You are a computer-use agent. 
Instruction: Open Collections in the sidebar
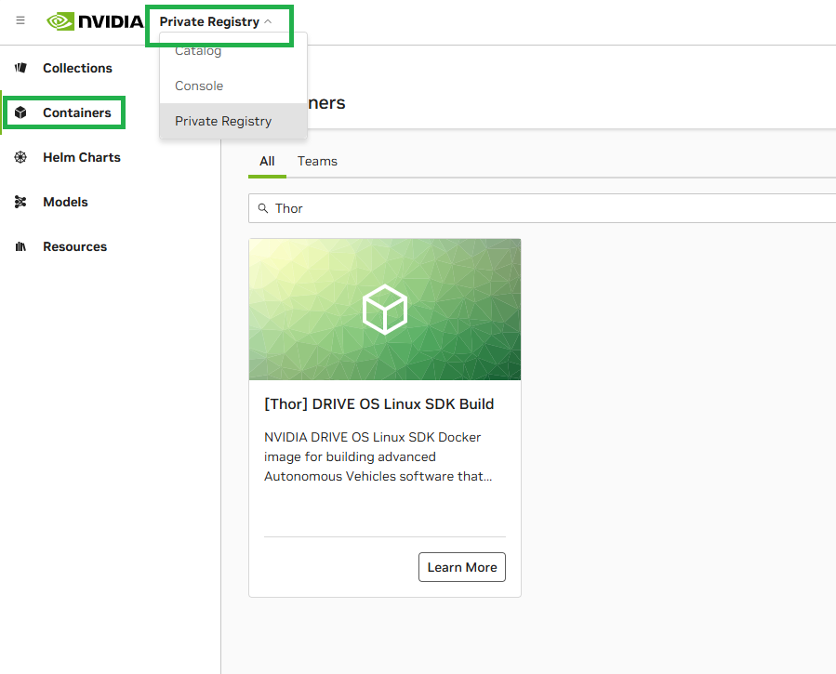coord(77,68)
